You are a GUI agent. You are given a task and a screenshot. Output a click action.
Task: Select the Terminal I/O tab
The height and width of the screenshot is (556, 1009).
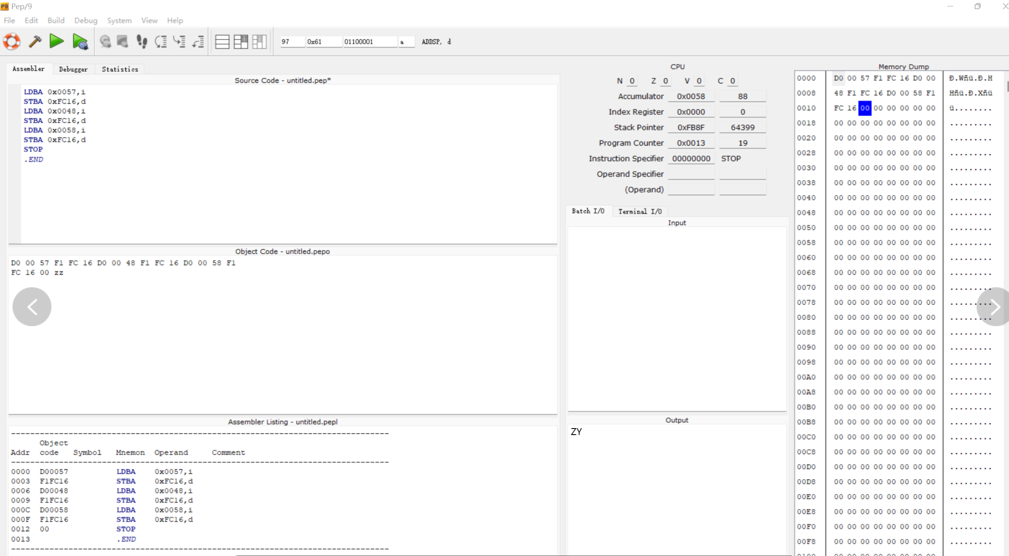pyautogui.click(x=640, y=211)
